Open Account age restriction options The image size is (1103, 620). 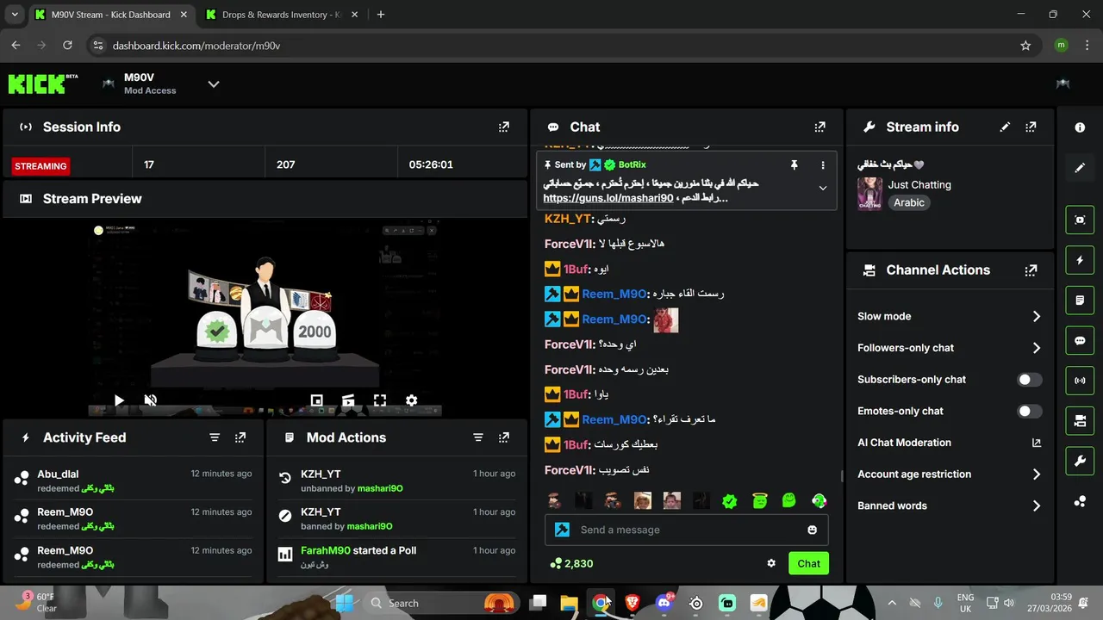(950, 474)
